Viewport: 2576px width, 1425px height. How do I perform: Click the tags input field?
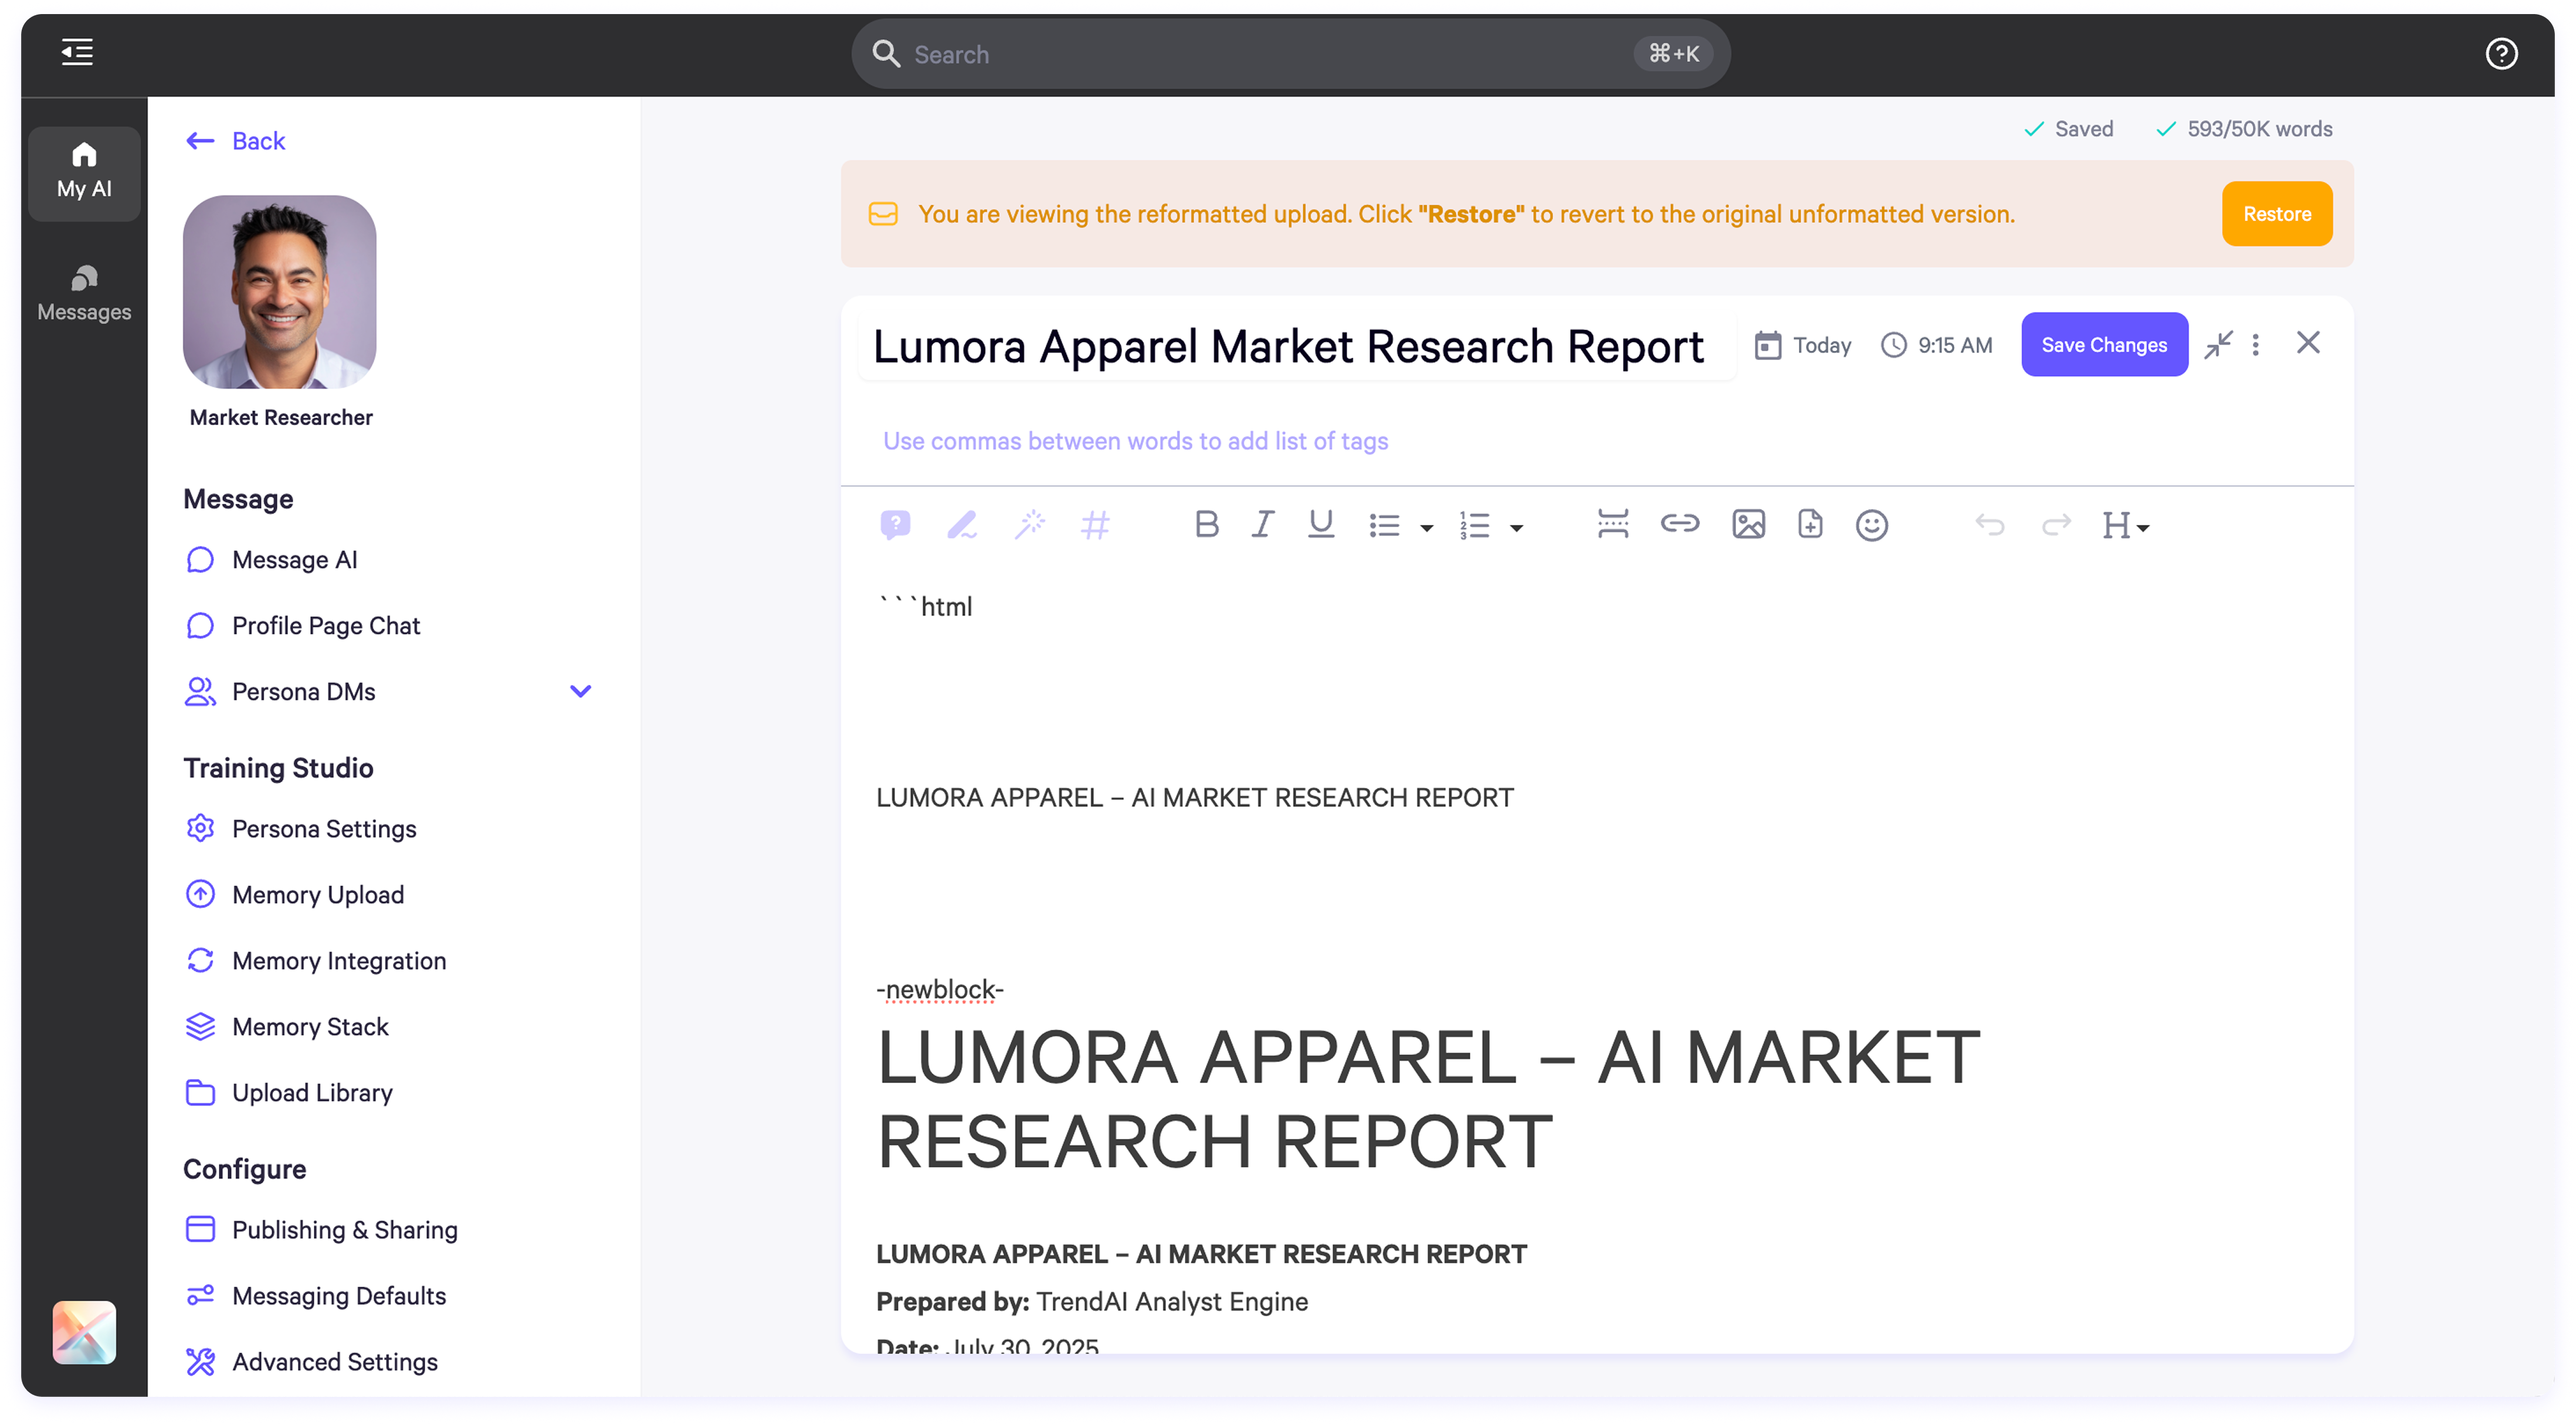click(1135, 441)
